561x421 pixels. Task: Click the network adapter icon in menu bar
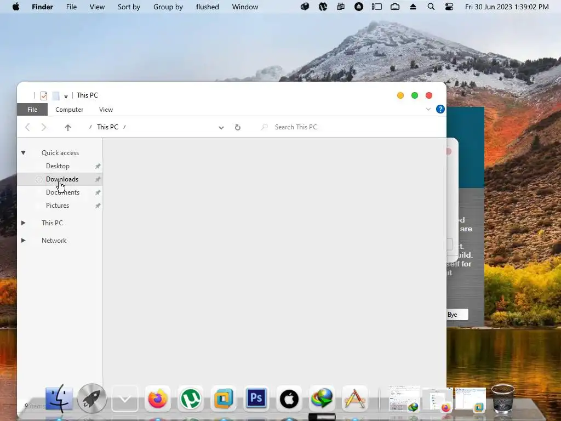click(395, 7)
